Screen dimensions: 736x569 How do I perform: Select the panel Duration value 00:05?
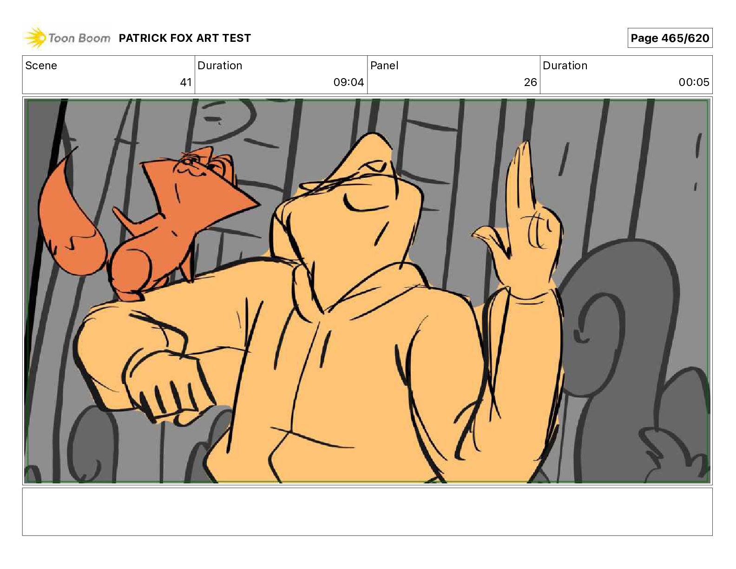point(694,82)
